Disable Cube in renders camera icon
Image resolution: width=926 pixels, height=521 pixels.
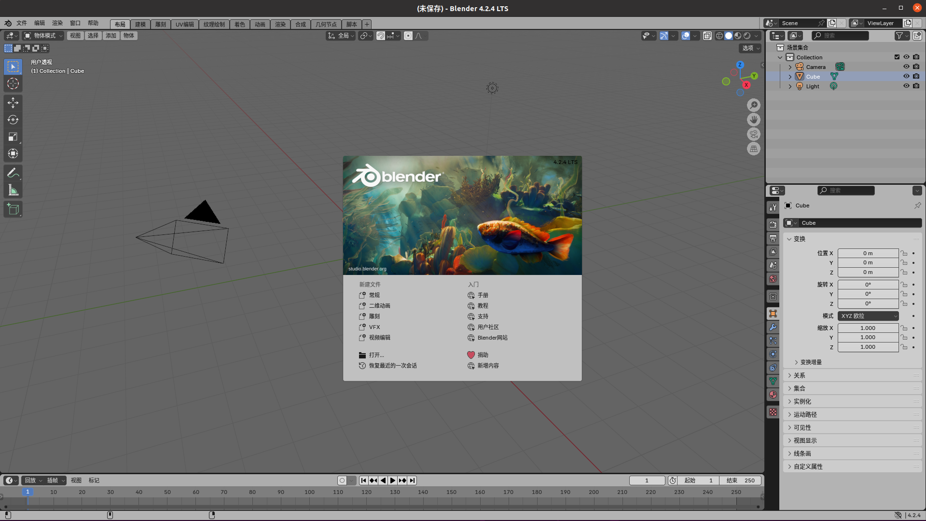point(916,76)
